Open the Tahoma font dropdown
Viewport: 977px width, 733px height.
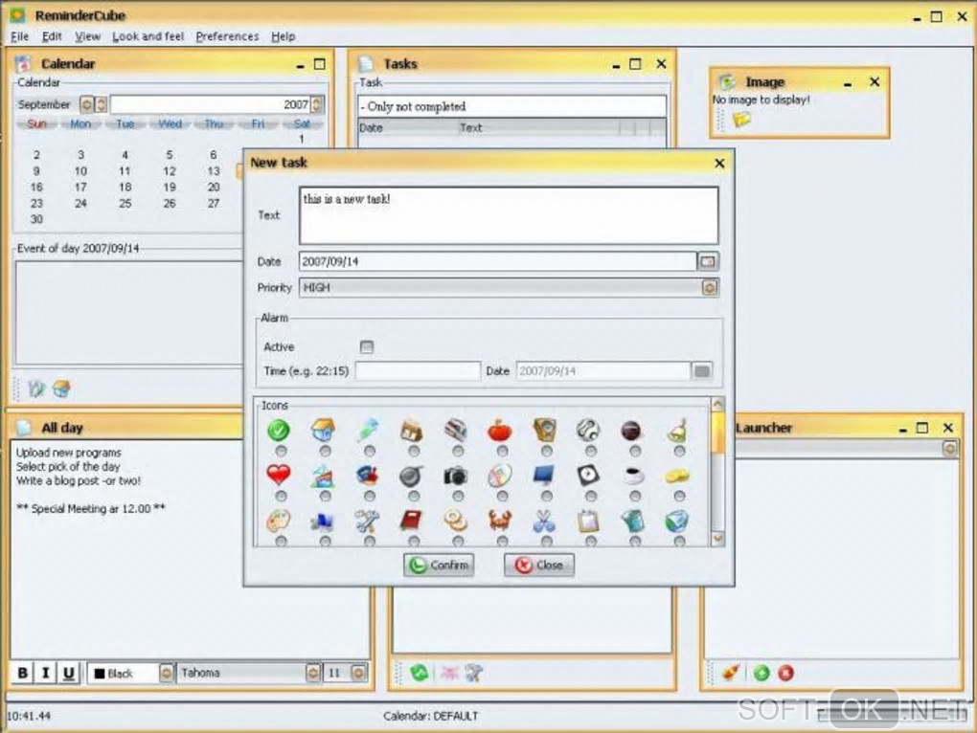pyautogui.click(x=313, y=673)
